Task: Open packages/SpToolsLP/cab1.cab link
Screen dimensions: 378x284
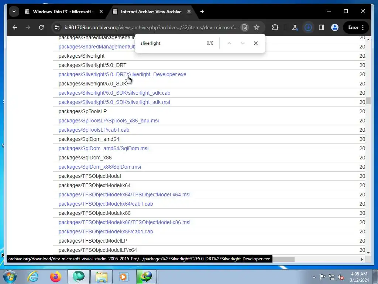Action: [x=94, y=130]
